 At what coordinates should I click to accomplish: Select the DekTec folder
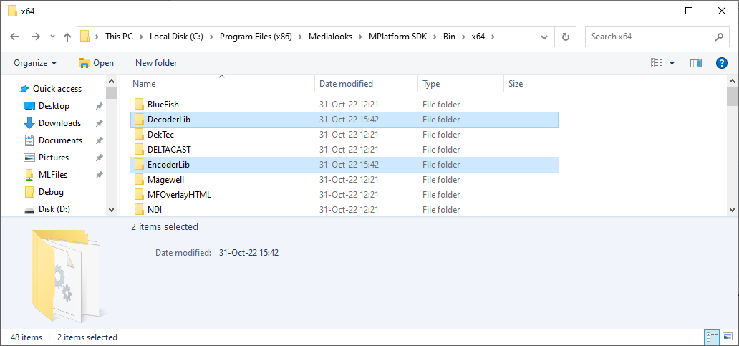[344, 135]
